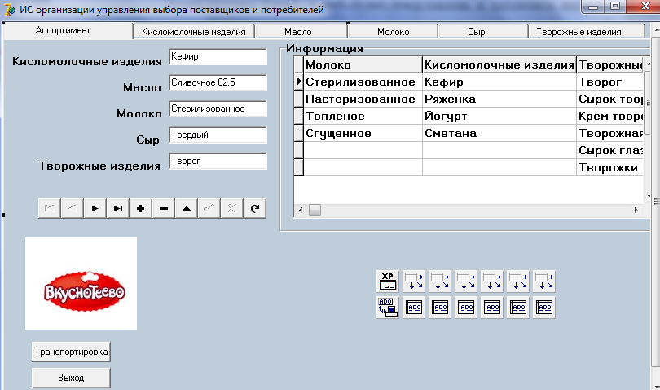Select the Кефир cell in grid
This screenshot has width=660, height=390.
point(499,82)
